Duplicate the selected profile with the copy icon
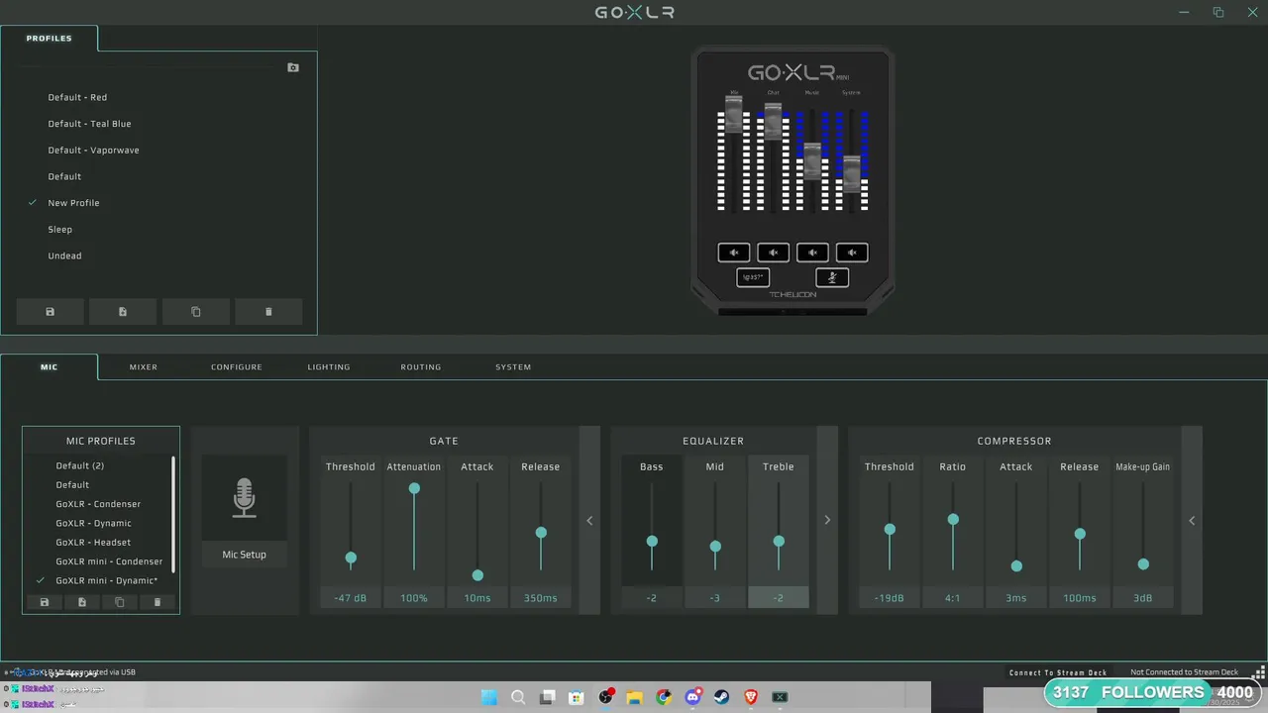Screen dimensions: 1268x713 coord(195,312)
